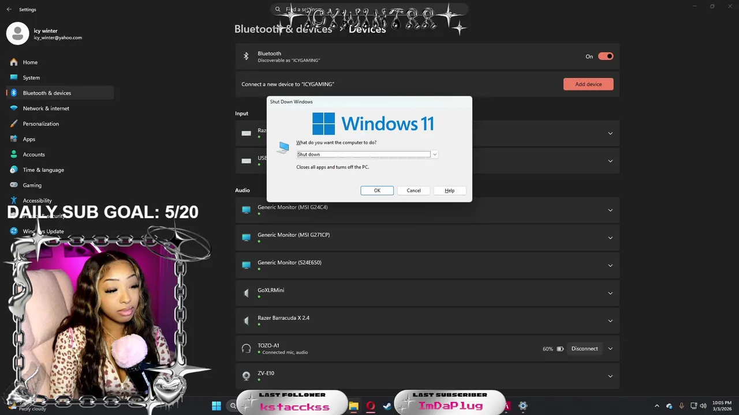This screenshot has height=415, width=739.
Task: Click Help in Shut Down dialog
Action: tap(450, 190)
